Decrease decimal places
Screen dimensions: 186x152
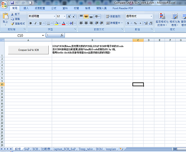click(x=151, y=23)
